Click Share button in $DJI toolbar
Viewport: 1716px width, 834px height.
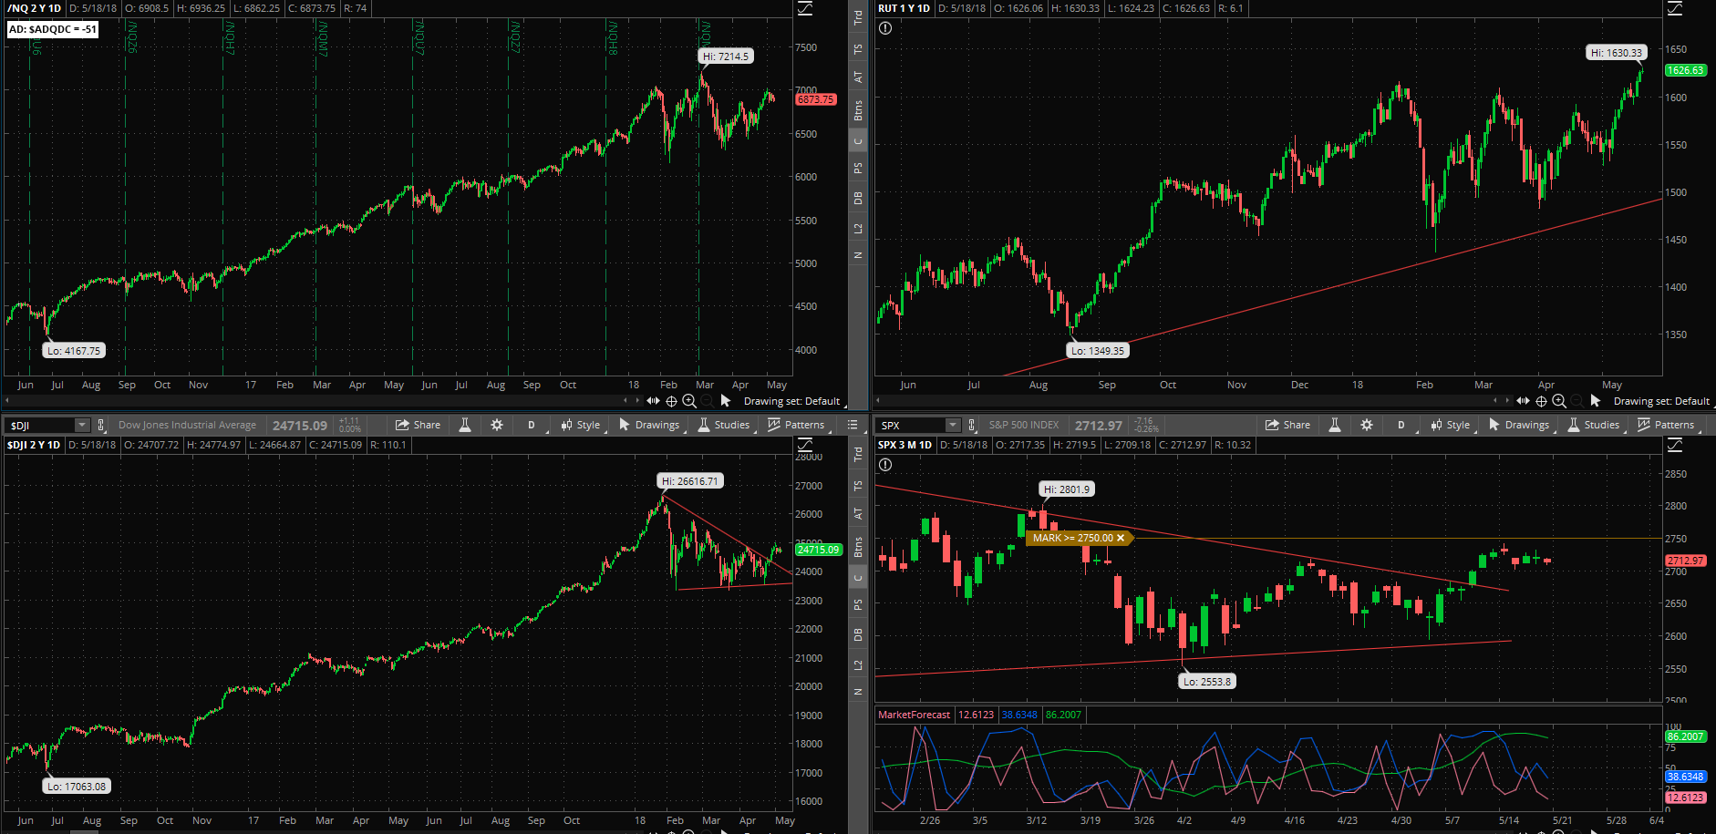[418, 425]
